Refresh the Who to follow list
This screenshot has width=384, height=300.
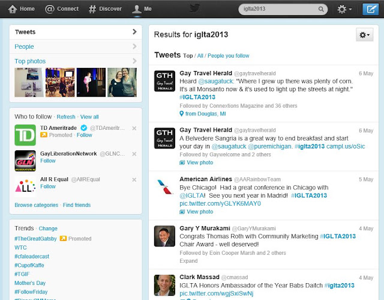point(66,117)
